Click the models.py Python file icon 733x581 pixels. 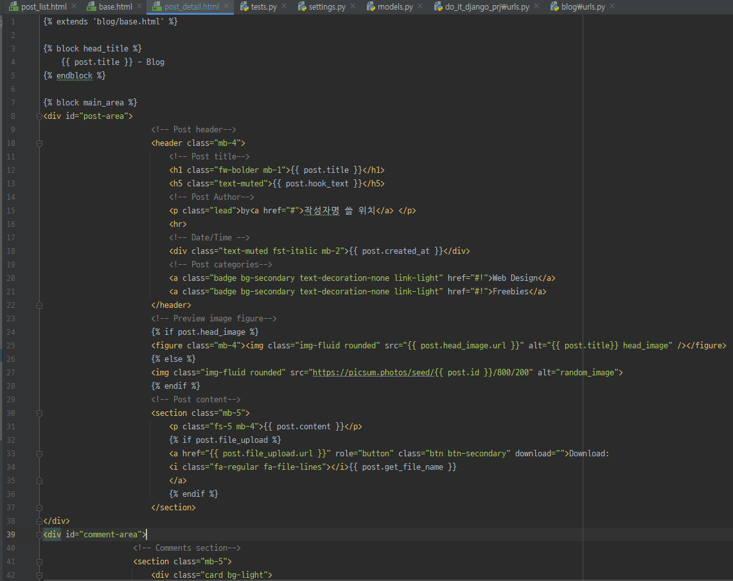click(371, 6)
